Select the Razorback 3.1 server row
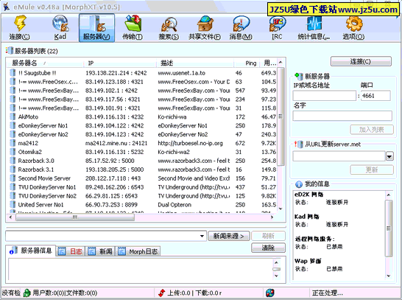 pos(143,170)
